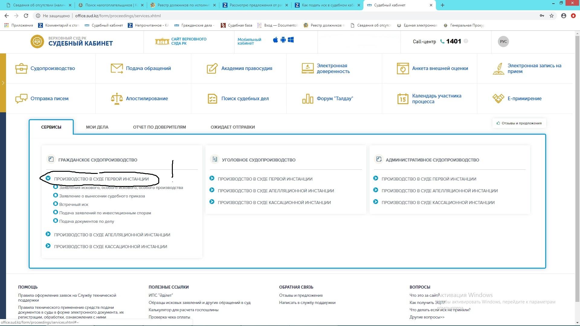Select Подача документов по делу option

click(x=86, y=221)
